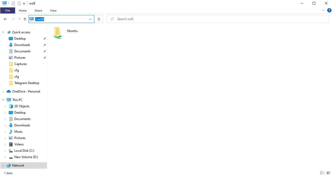This screenshot has height=175, width=332.
Task: Switch to Details view in status bar
Action: click(322, 173)
